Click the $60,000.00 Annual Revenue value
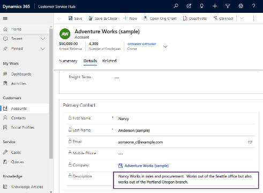Image resolution: width=263 pixels, height=193 pixels. (69, 43)
